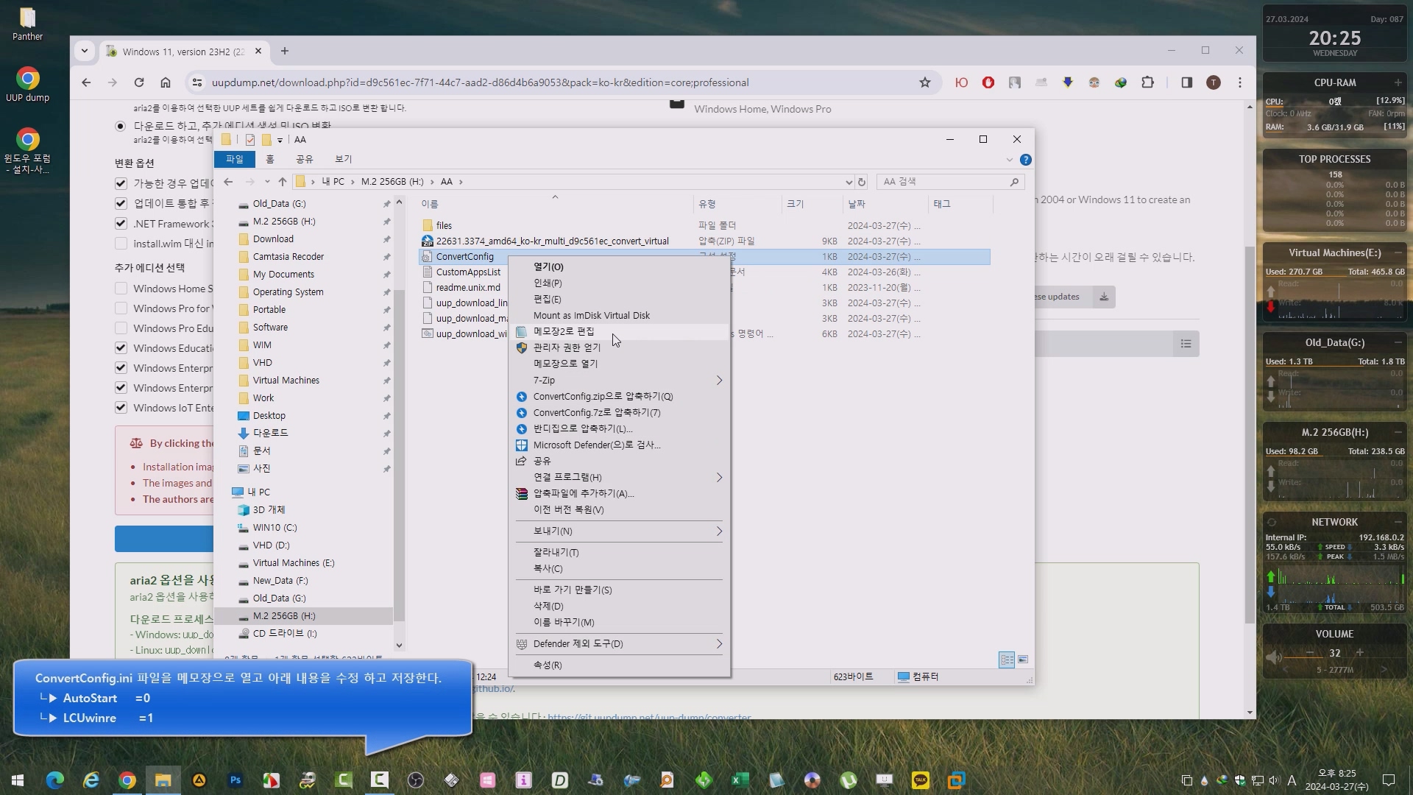The height and width of the screenshot is (795, 1413).
Task: Open Explorer address bar history dropdown
Action: point(849,182)
